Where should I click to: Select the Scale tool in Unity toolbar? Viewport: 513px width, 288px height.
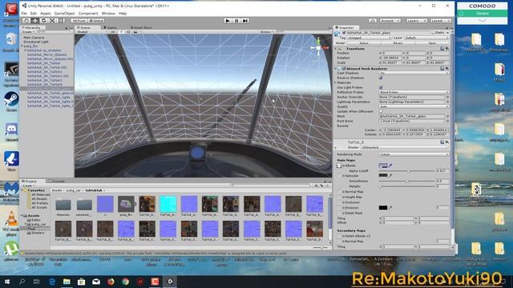52,21
